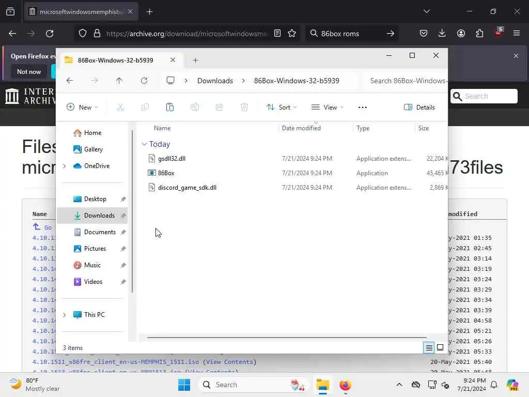Collapse the Today group
The height and width of the screenshot is (397, 529).
tap(145, 144)
